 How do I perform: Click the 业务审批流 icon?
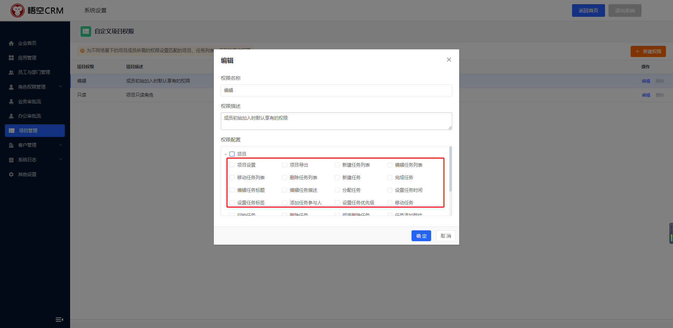pos(11,102)
